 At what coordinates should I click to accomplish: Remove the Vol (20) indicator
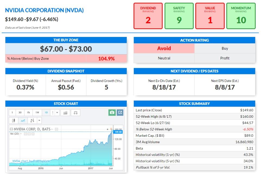(33, 134)
